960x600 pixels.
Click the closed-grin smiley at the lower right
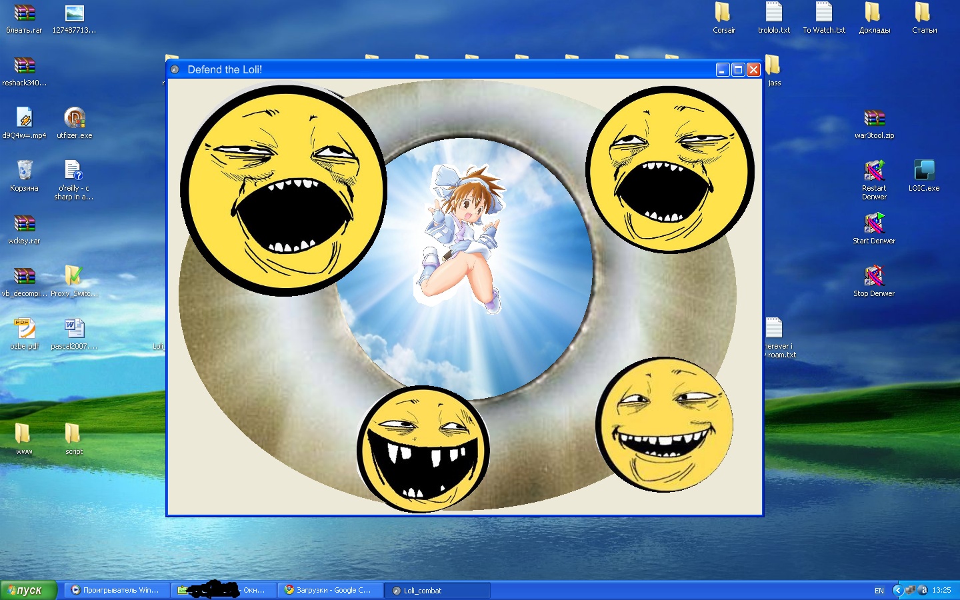(x=664, y=425)
